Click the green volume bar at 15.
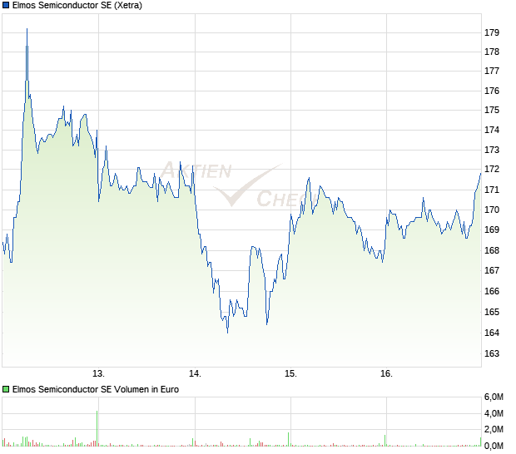 [x=289, y=439]
